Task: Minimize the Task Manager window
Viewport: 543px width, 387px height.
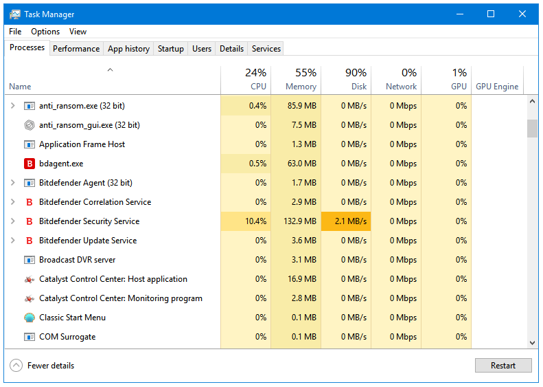Action: click(460, 14)
